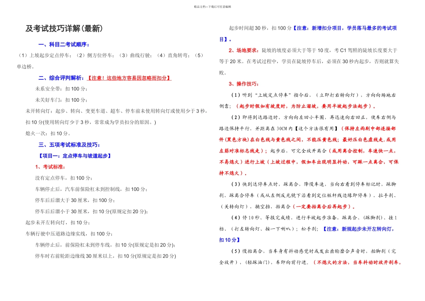Click step (1) 听到“上坡定点停车”指令后
The height and width of the screenshot is (301, 425).
(313, 95)
